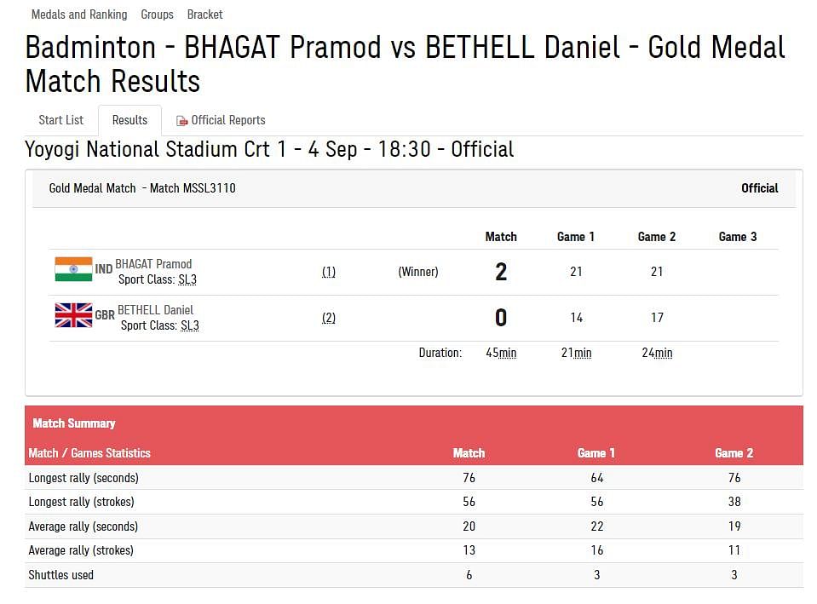Click the 24min Game 2 duration
The image size is (817, 604).
[x=657, y=353]
